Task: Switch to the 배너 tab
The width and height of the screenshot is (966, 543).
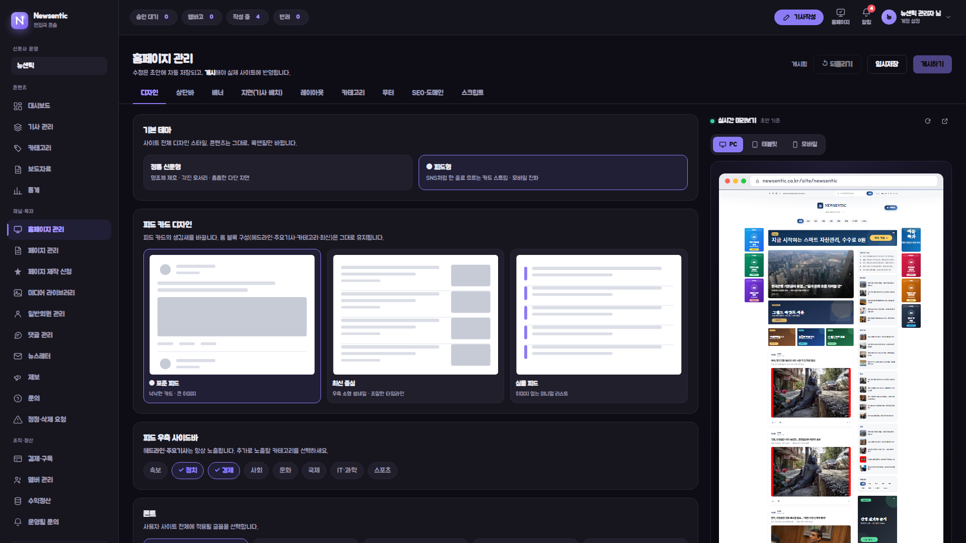Action: (x=218, y=93)
